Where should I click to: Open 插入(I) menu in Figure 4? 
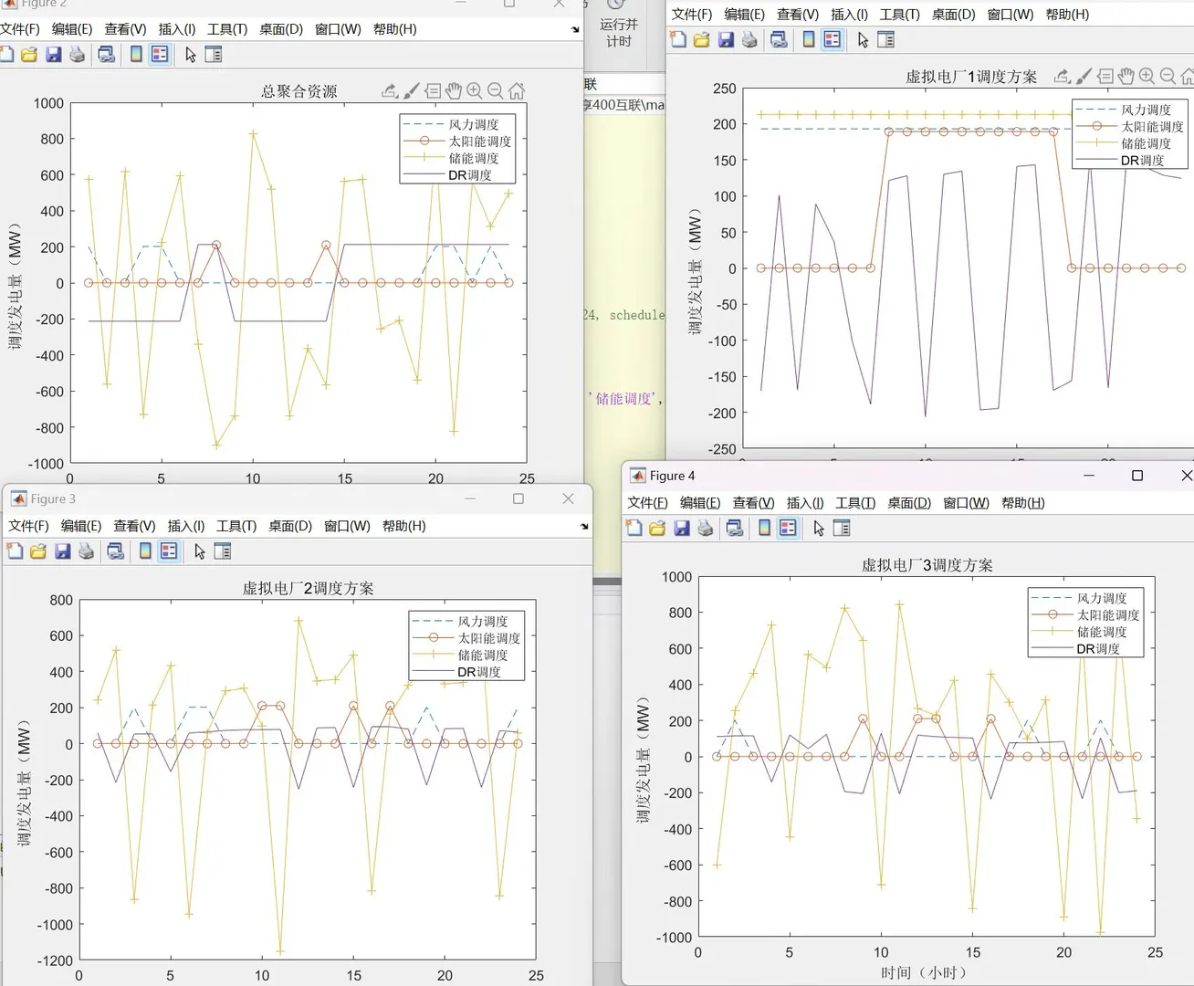(805, 503)
